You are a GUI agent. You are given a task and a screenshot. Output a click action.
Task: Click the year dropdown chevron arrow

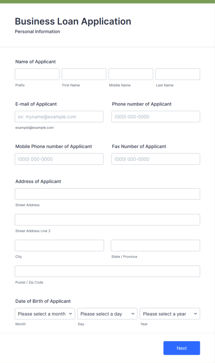coord(195,314)
